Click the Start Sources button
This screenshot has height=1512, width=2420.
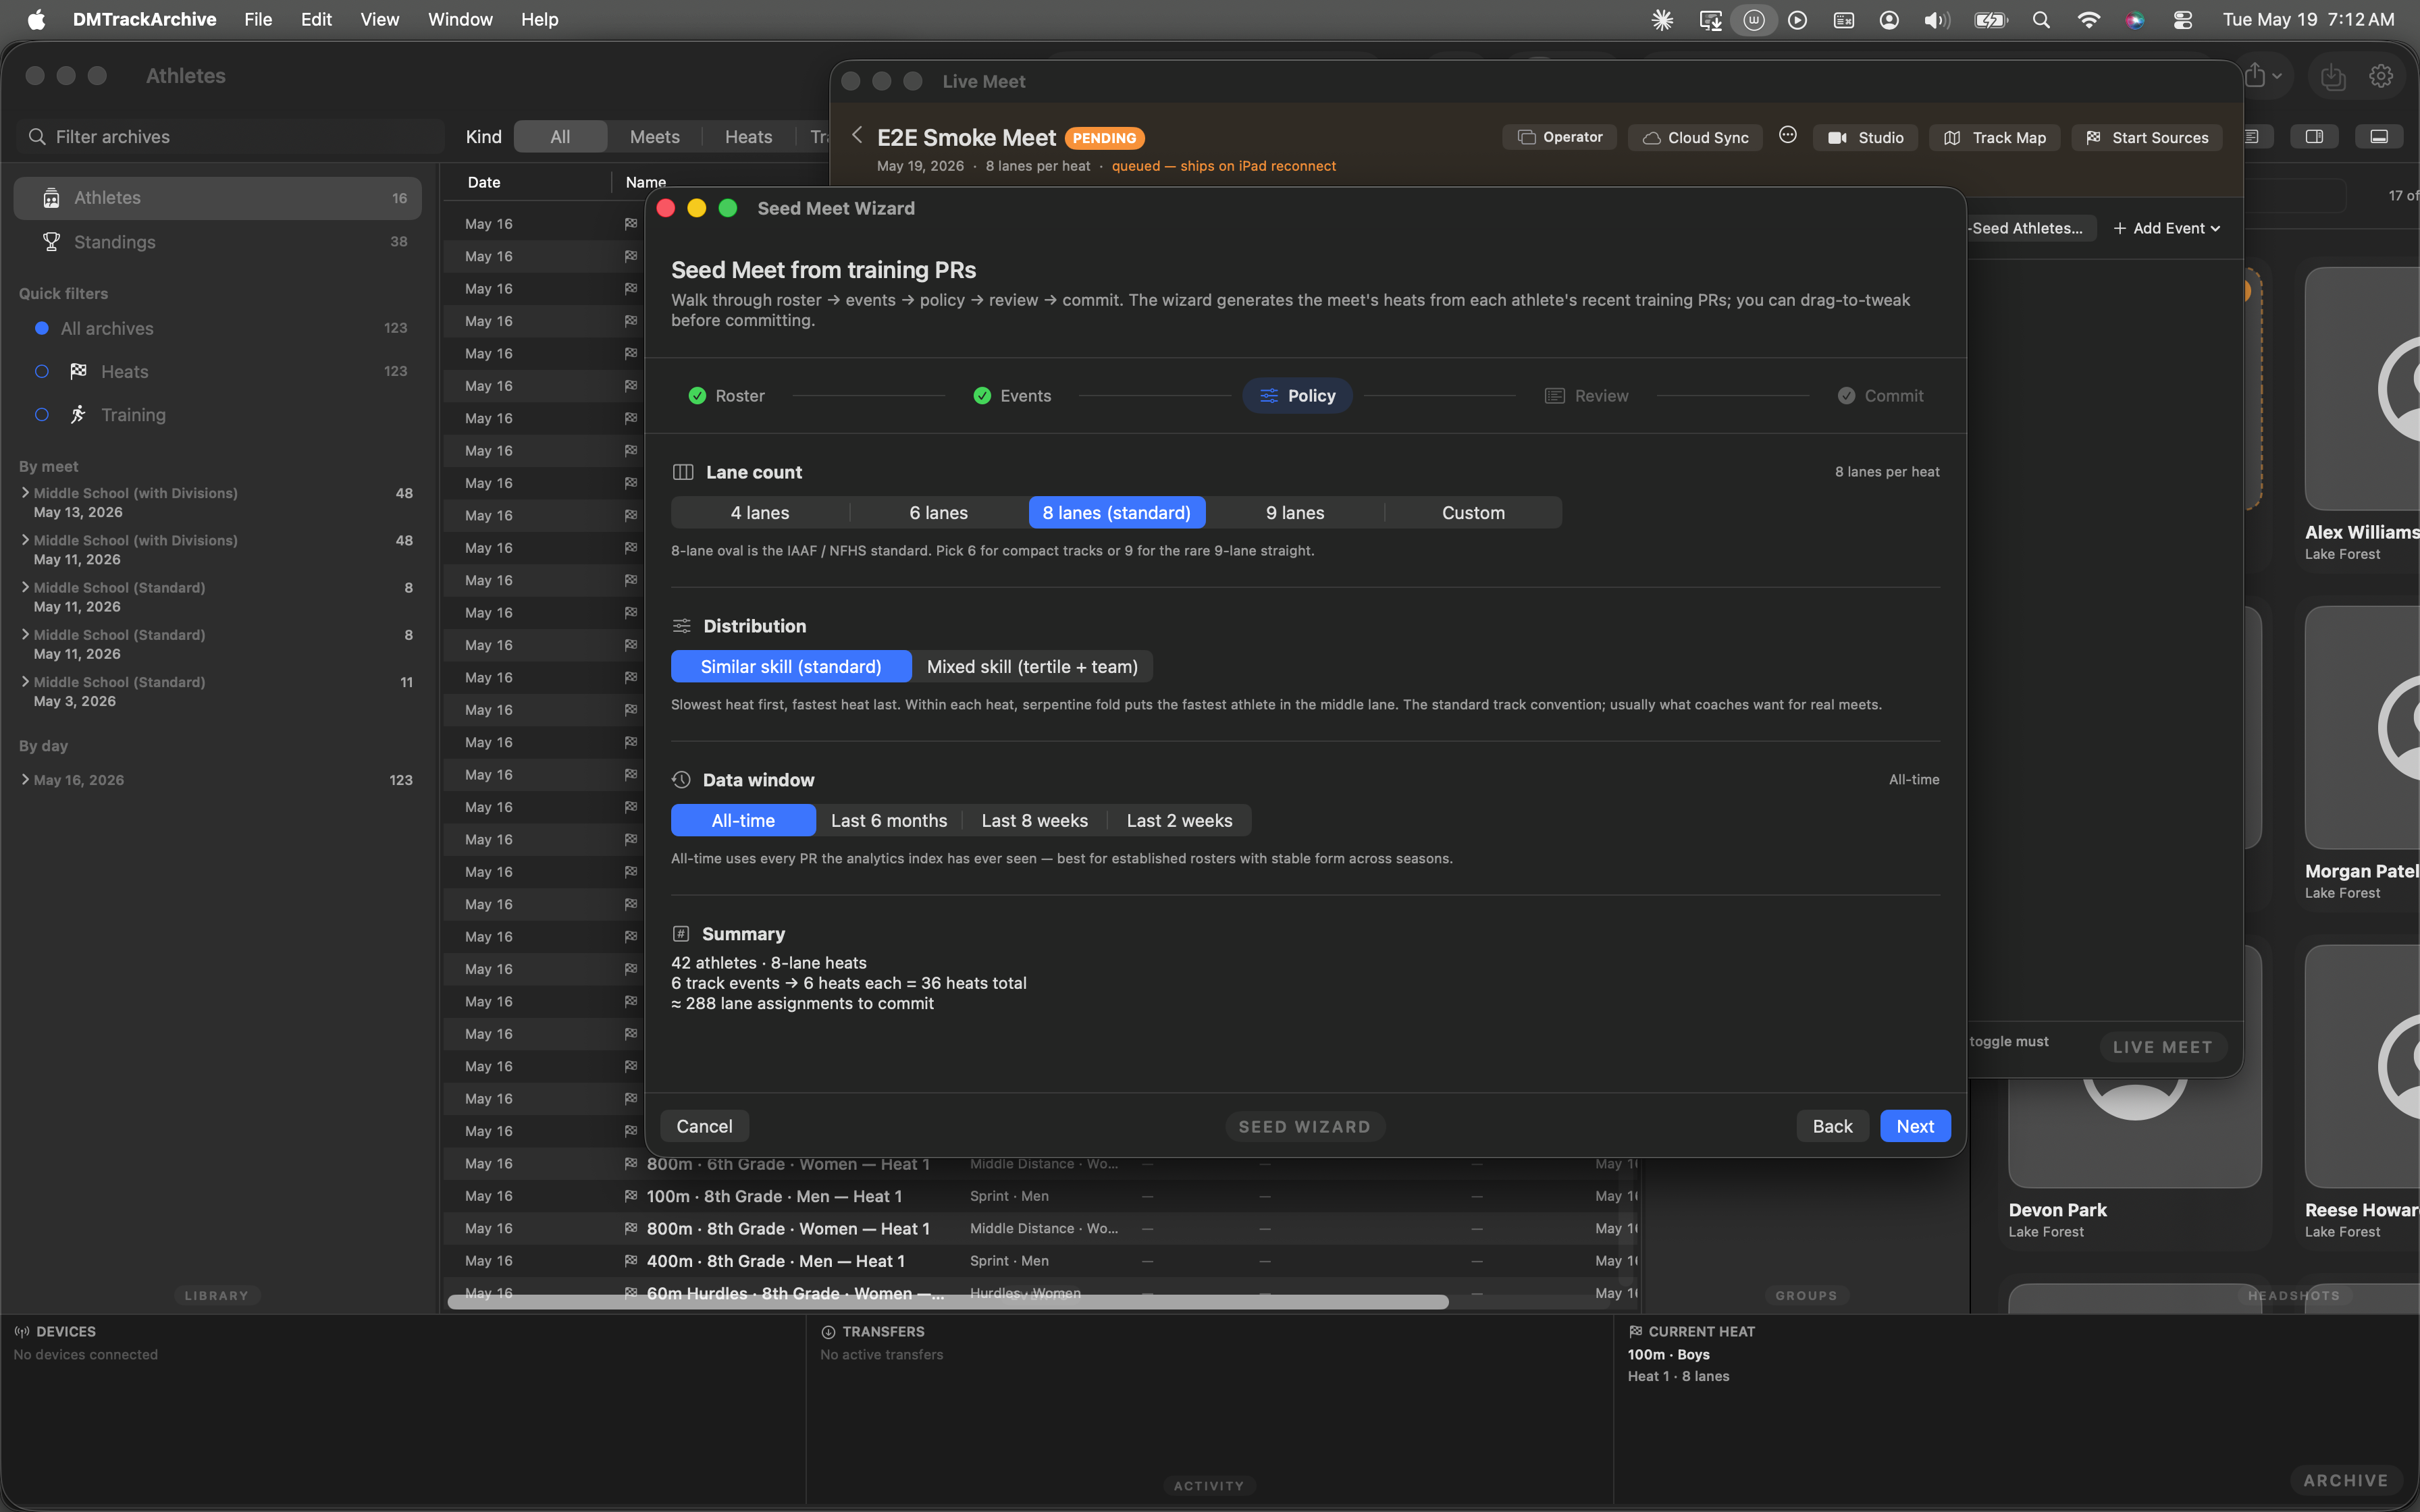2147,138
